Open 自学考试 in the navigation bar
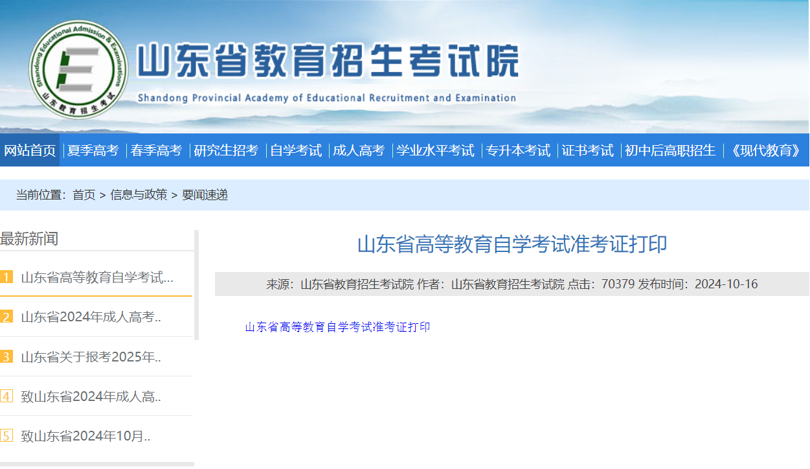The image size is (810, 469). (x=296, y=150)
